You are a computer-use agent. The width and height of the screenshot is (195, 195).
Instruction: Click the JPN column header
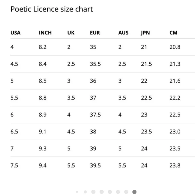pyautogui.click(x=145, y=33)
